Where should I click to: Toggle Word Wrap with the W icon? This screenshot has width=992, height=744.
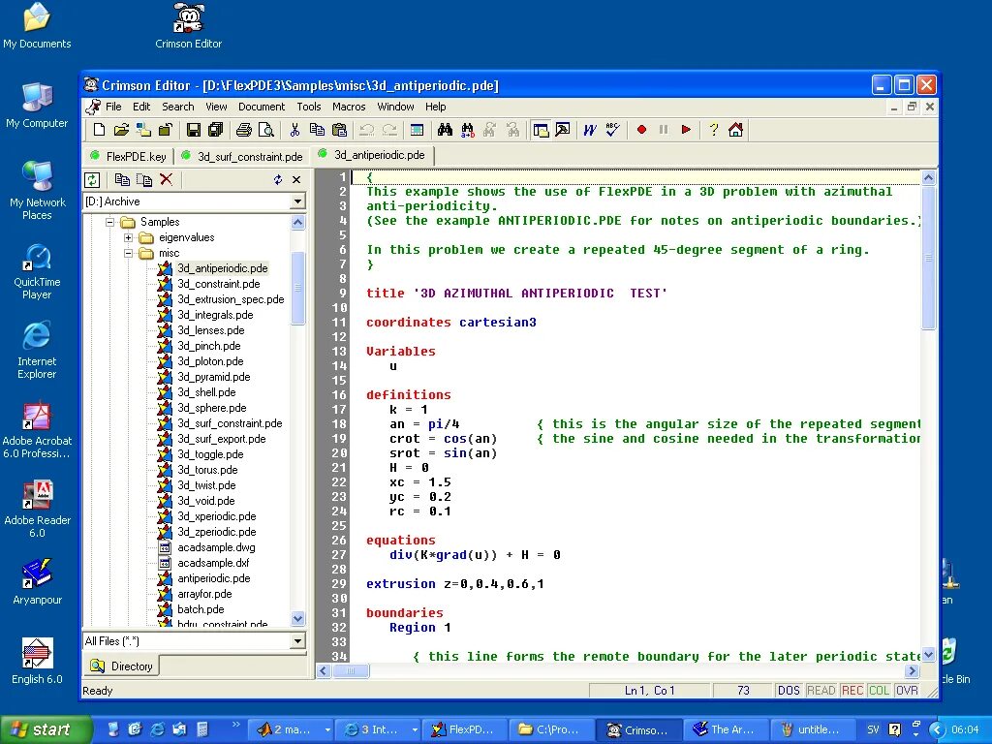[x=590, y=130]
